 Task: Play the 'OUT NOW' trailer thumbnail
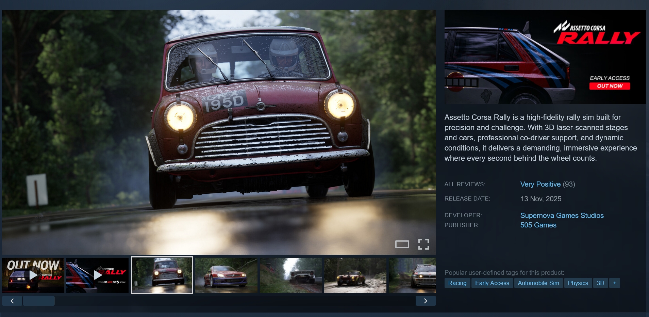(x=33, y=275)
